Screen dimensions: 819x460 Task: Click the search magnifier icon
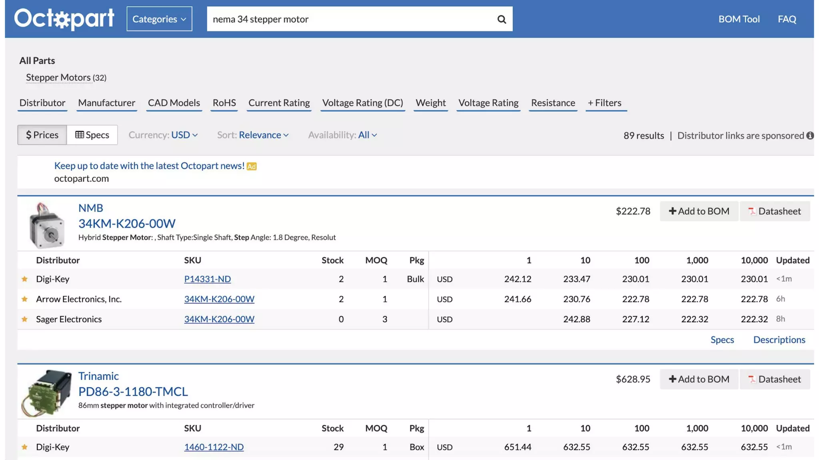(501, 19)
